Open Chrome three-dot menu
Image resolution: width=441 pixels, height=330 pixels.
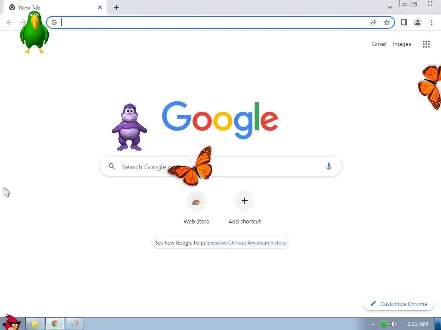pyautogui.click(x=432, y=22)
